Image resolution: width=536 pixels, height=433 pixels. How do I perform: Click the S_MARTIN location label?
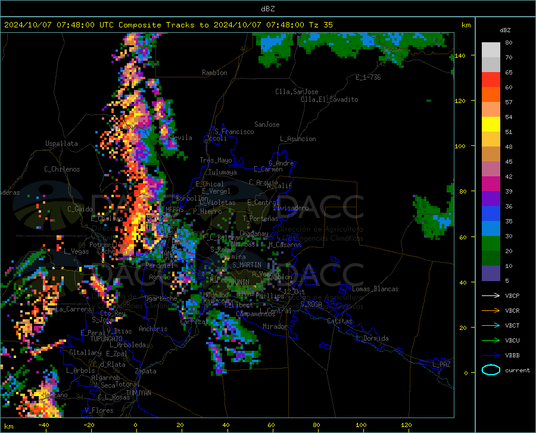click(247, 265)
